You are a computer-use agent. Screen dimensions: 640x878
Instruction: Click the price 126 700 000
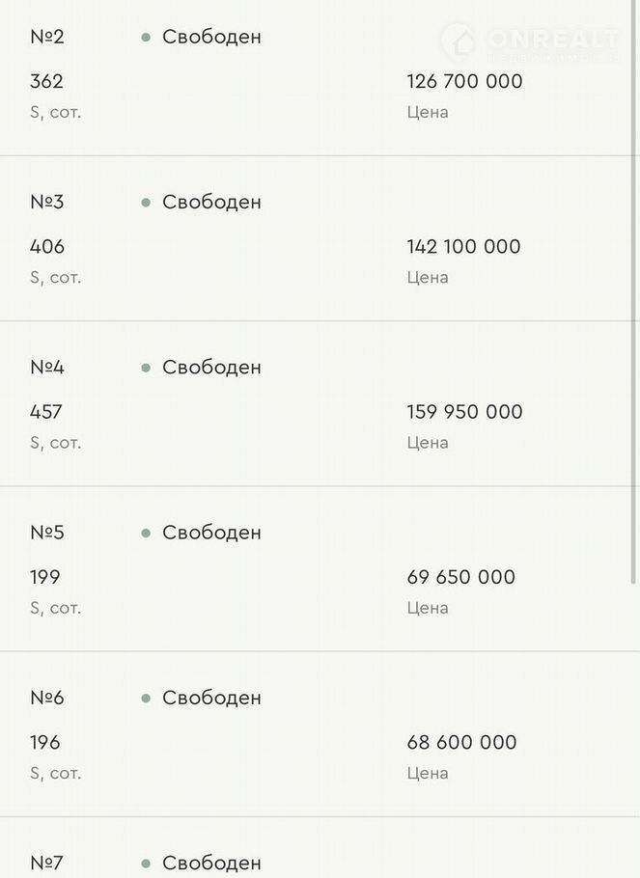coord(464,82)
